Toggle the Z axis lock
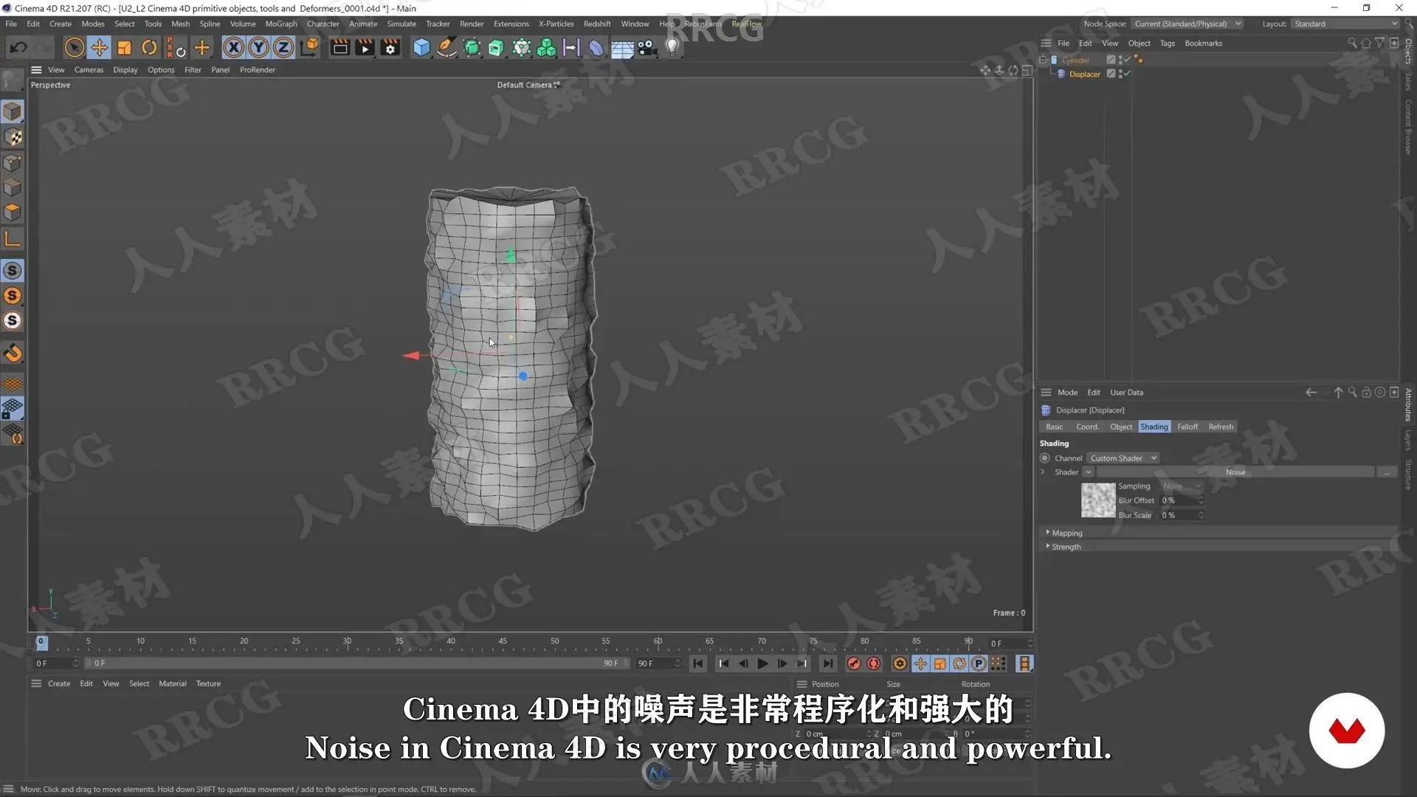 point(283,48)
